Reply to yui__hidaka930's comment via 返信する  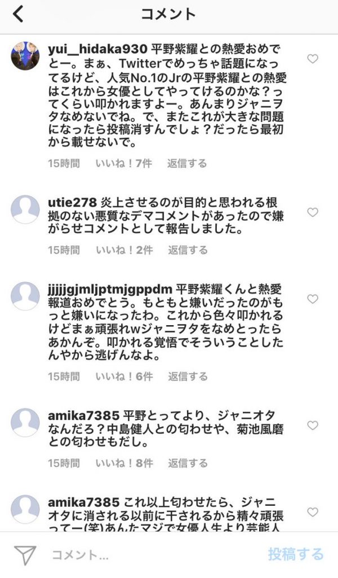click(x=187, y=163)
